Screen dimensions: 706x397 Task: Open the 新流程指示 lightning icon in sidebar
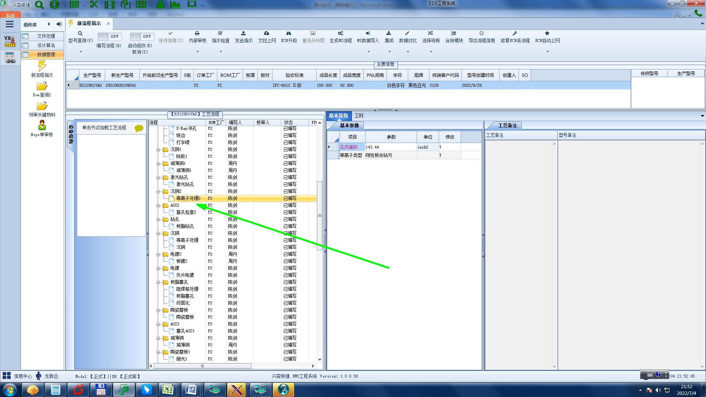pyautogui.click(x=42, y=67)
